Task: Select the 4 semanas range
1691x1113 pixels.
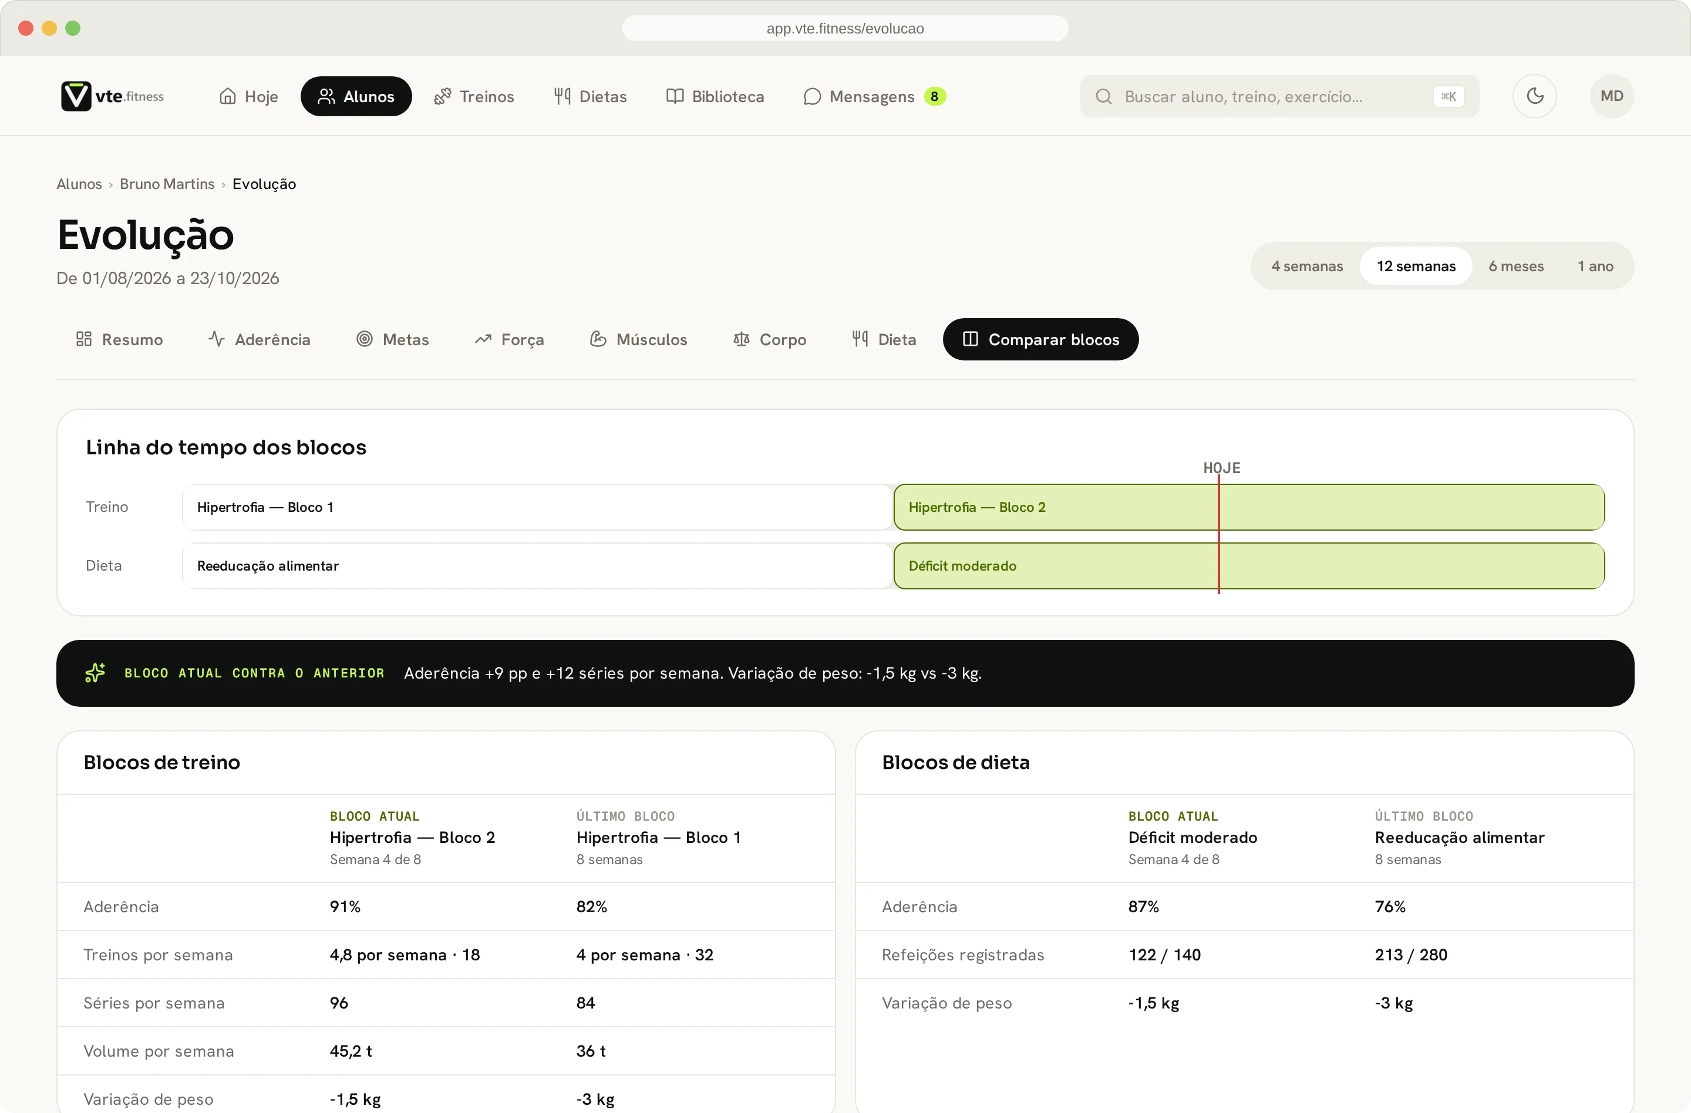Action: click(1306, 266)
